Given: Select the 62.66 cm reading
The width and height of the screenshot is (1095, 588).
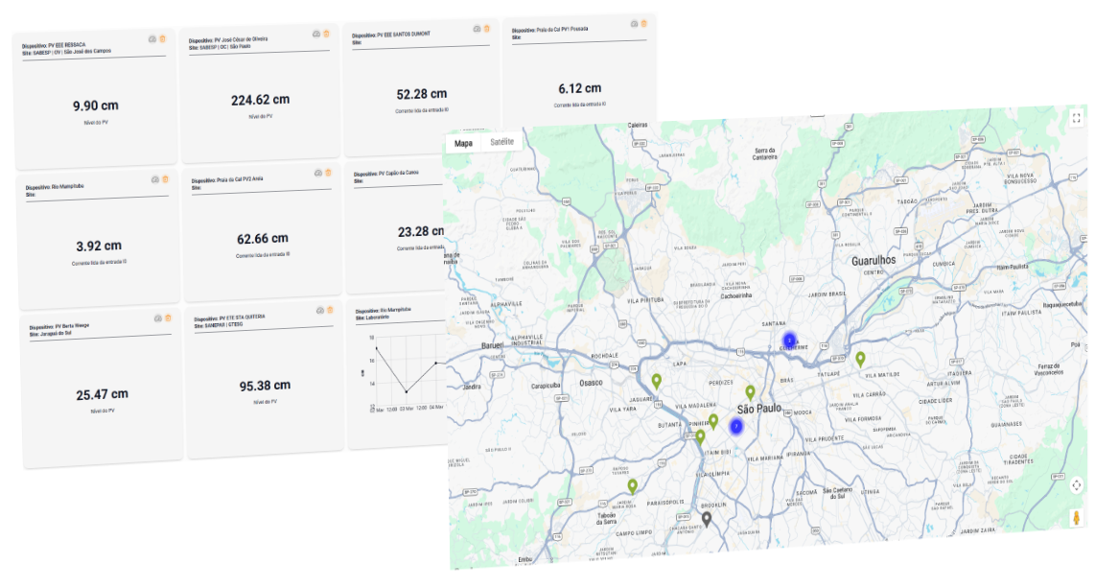Looking at the screenshot, I should pos(263,239).
